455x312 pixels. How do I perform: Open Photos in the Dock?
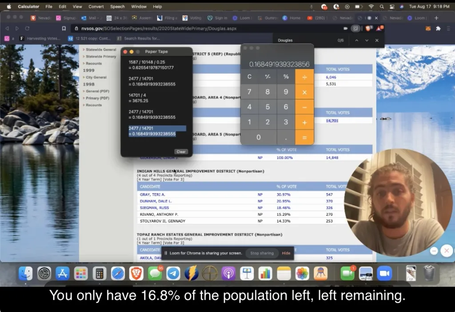tap(302, 273)
